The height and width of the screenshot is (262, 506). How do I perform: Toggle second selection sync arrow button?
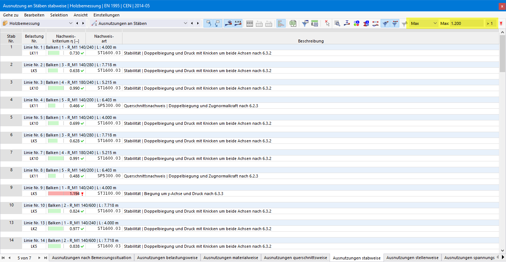(218, 23)
